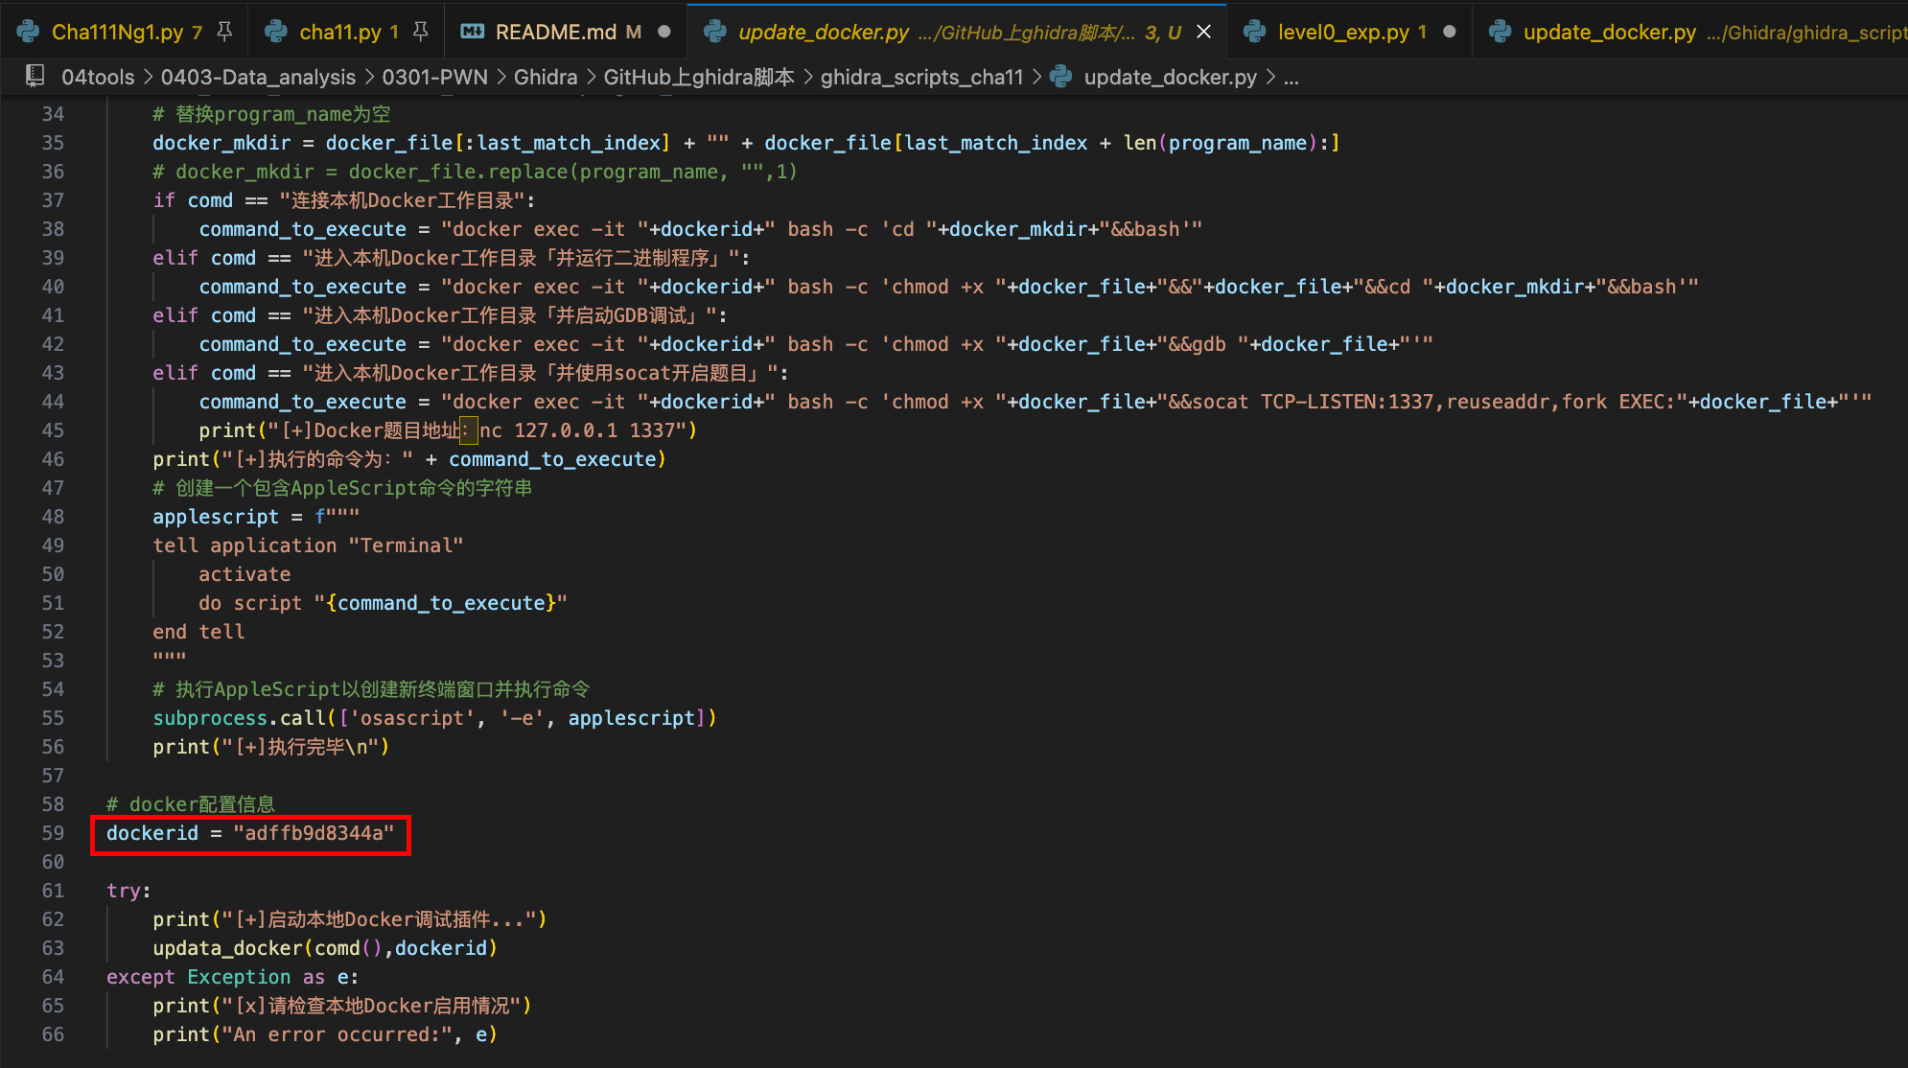Viewport: 1908px width, 1068px height.
Task: Place cursor in the dockerid string value
Action: pos(314,833)
